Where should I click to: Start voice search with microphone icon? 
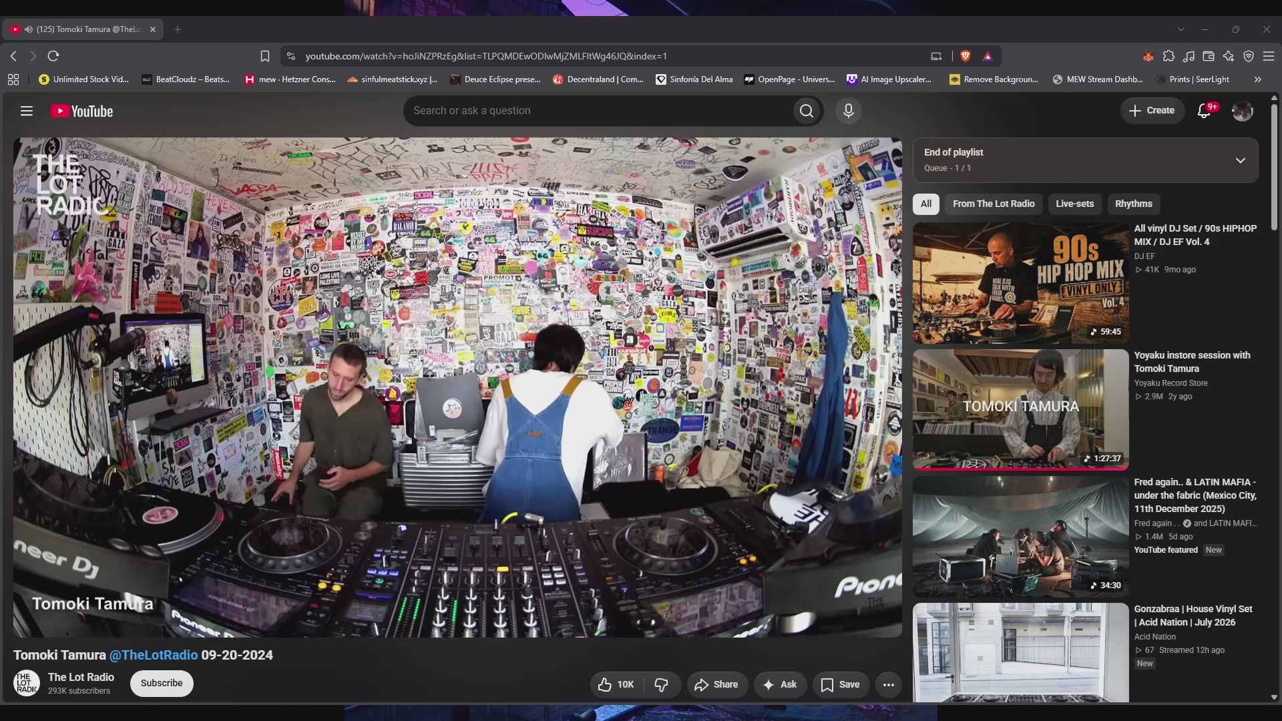pos(848,111)
